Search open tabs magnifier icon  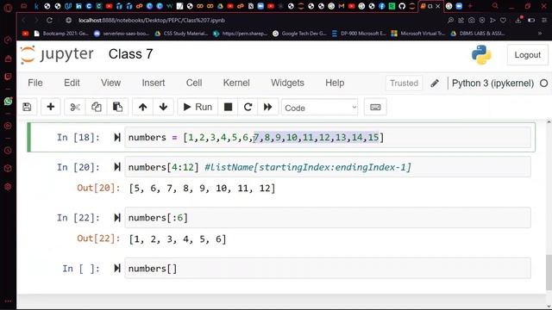[495, 6]
